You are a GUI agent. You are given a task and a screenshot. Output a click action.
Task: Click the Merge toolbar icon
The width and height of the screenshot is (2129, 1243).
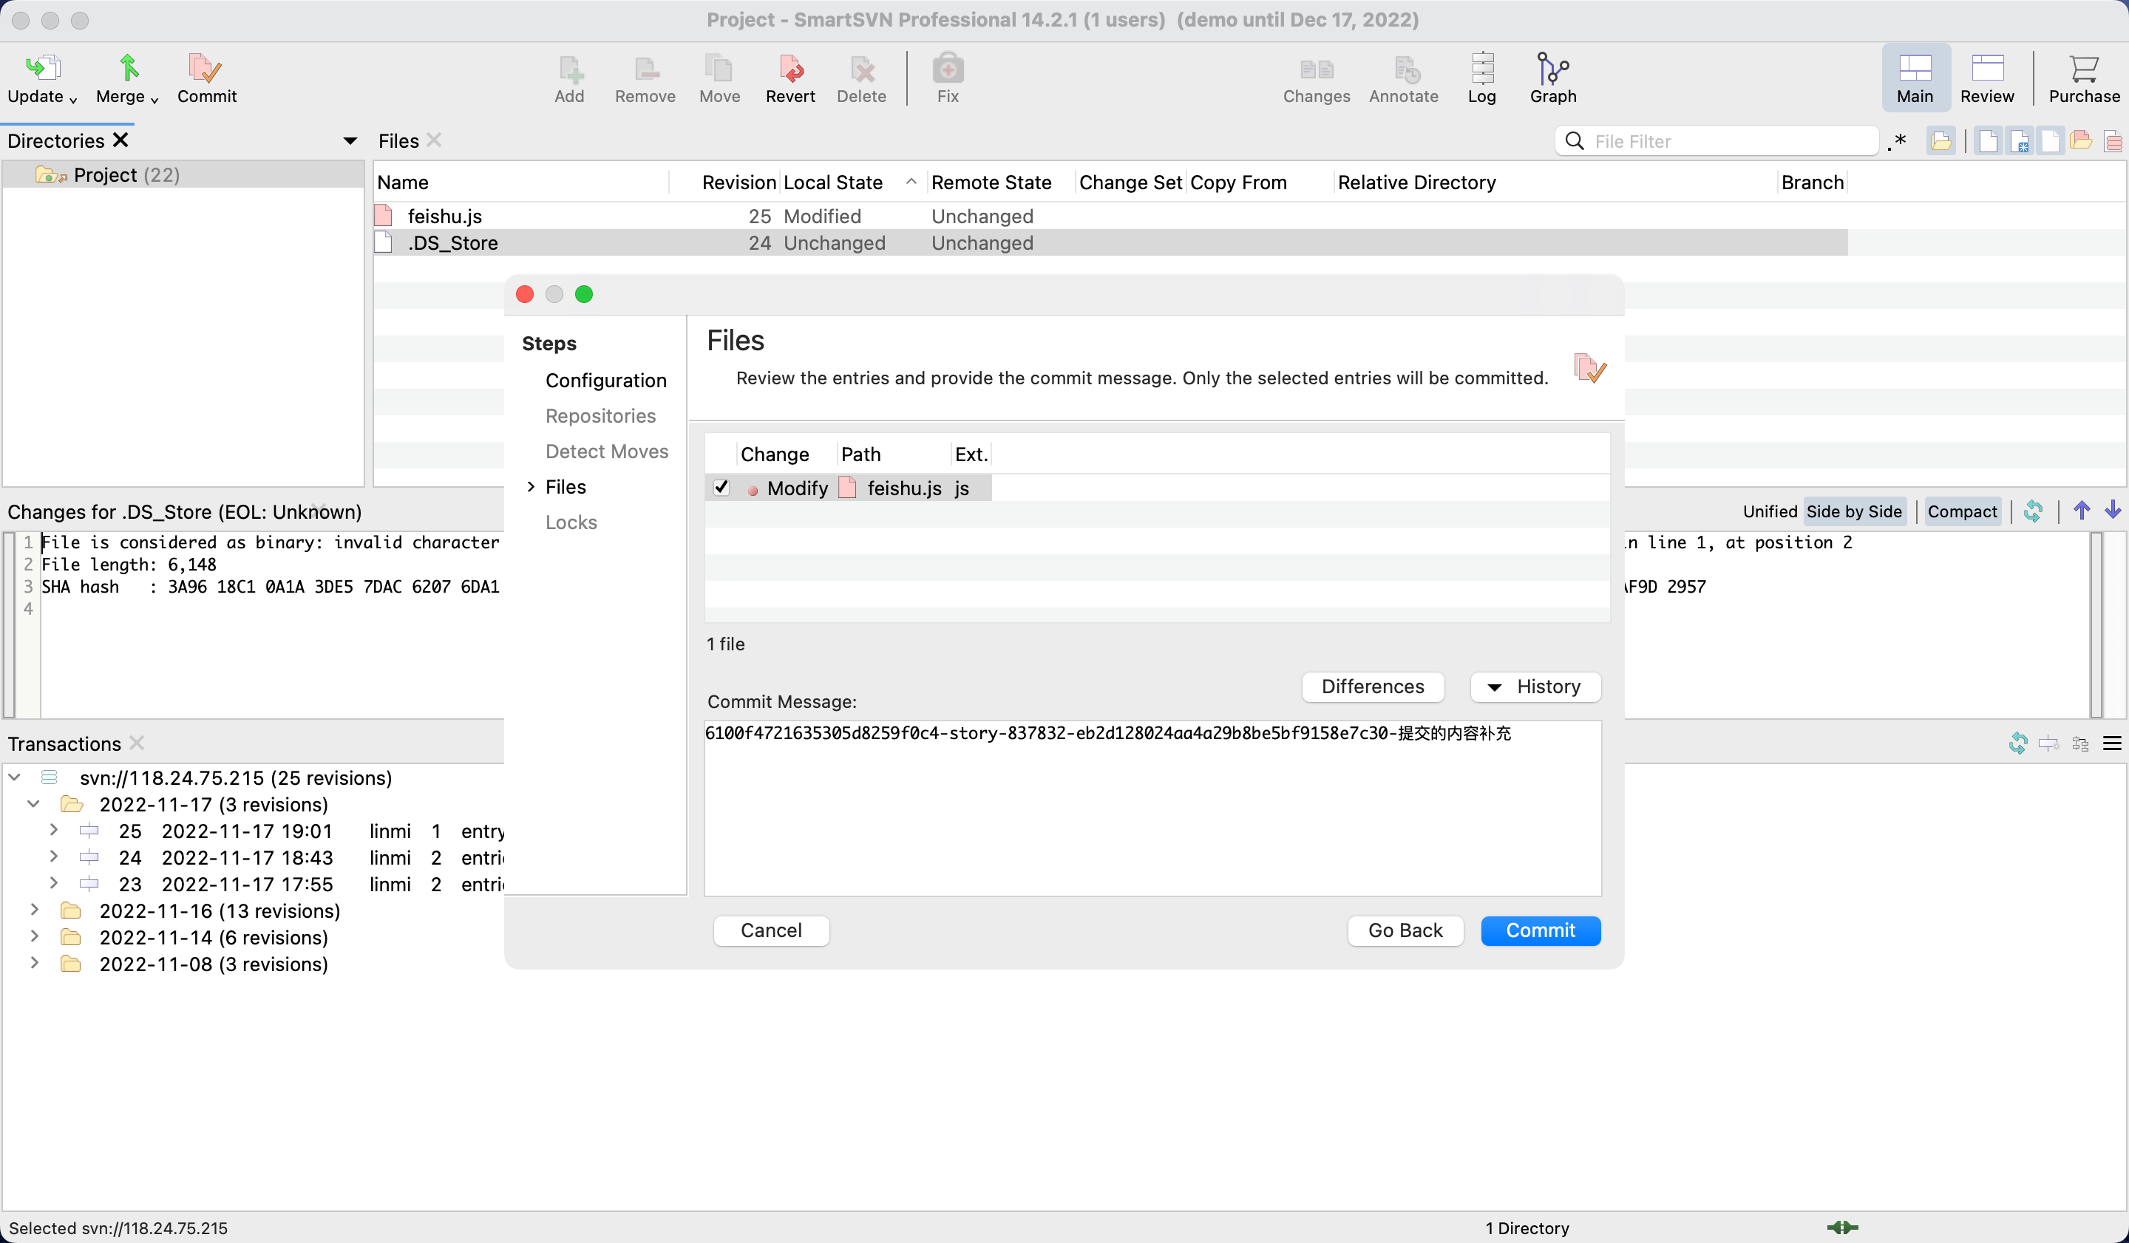[x=128, y=67]
